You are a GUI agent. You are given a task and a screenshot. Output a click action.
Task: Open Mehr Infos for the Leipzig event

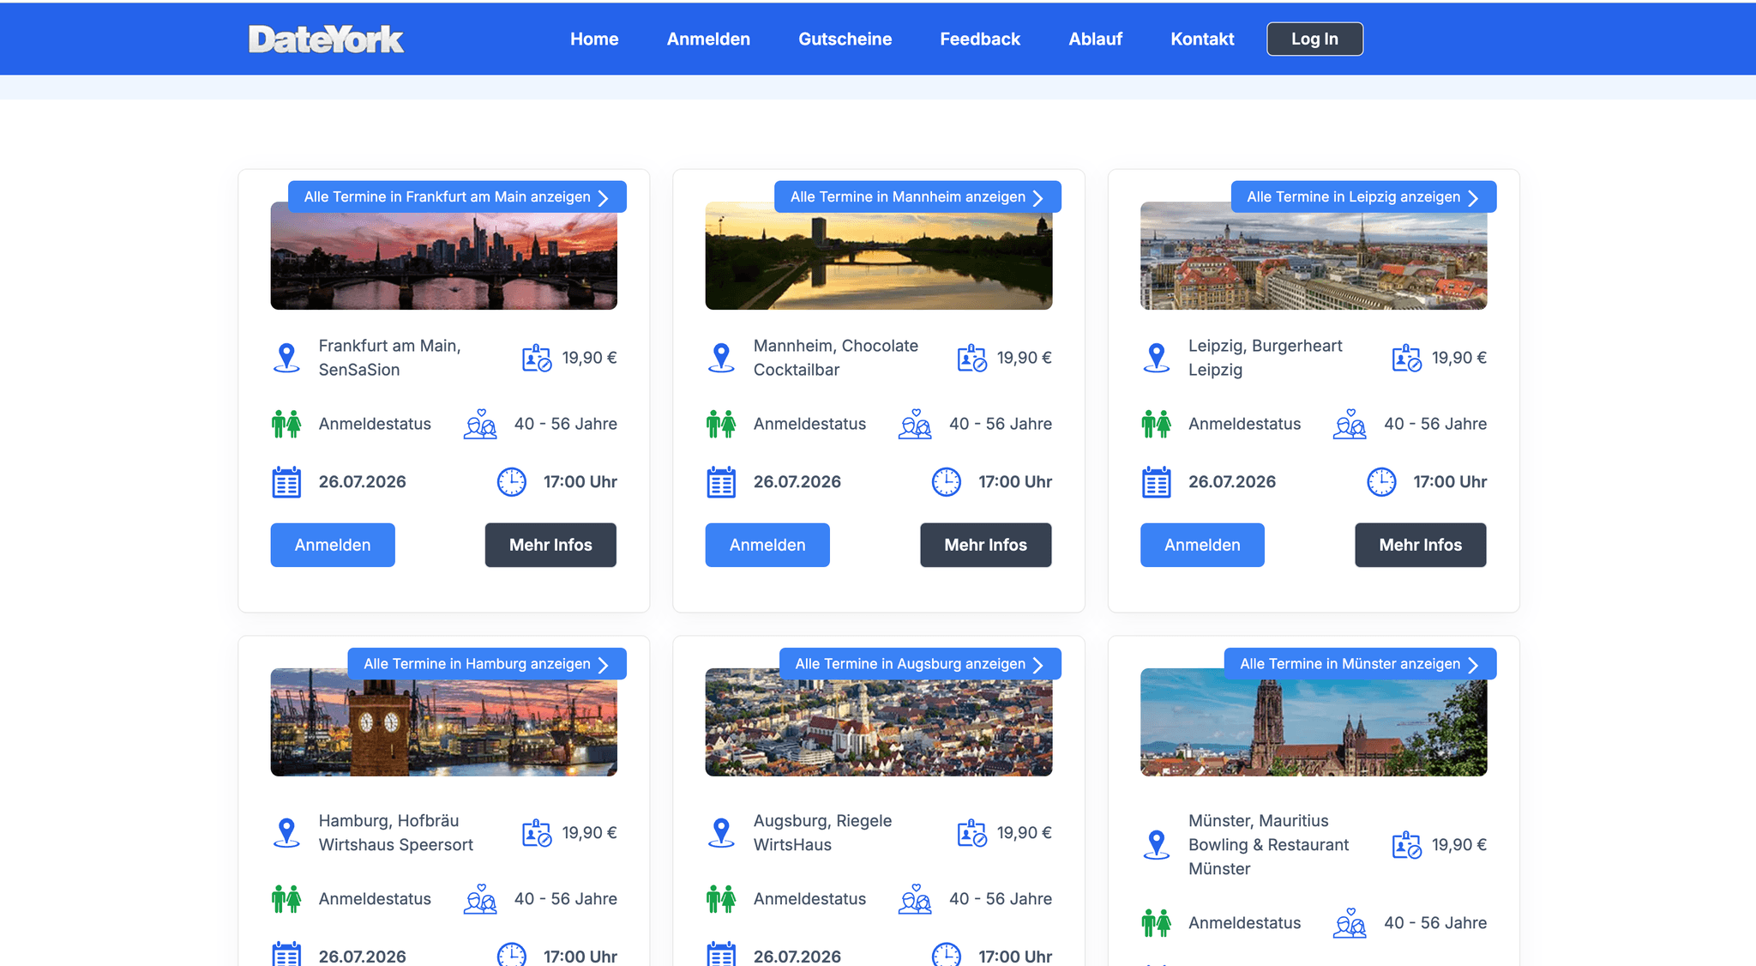1421,545
